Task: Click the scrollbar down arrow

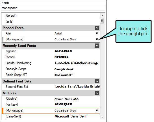Action: click(102, 117)
